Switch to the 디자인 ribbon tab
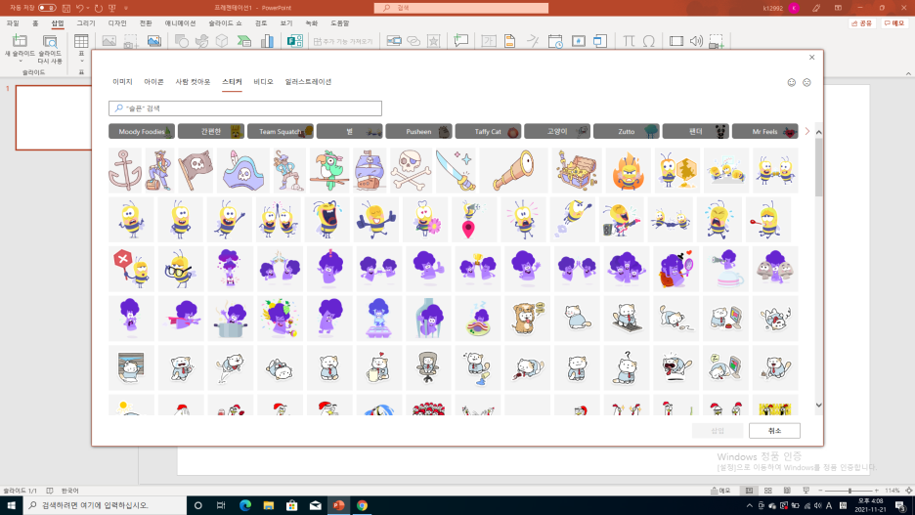This screenshot has height=515, width=915. (116, 23)
